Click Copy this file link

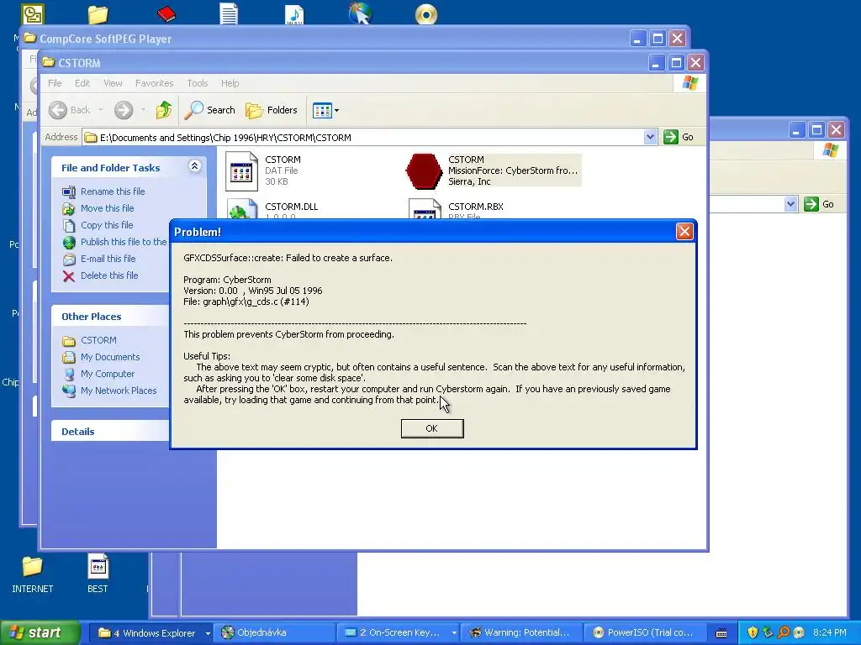(107, 225)
